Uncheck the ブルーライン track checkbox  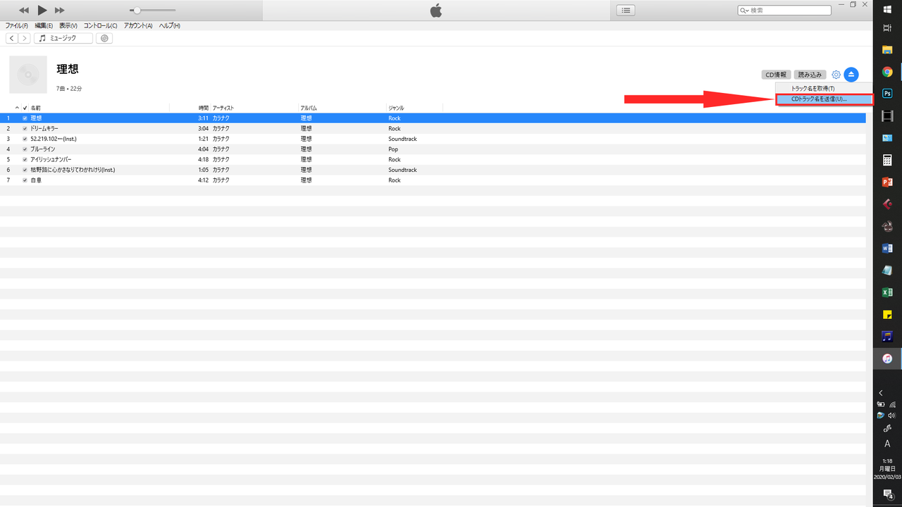point(25,149)
